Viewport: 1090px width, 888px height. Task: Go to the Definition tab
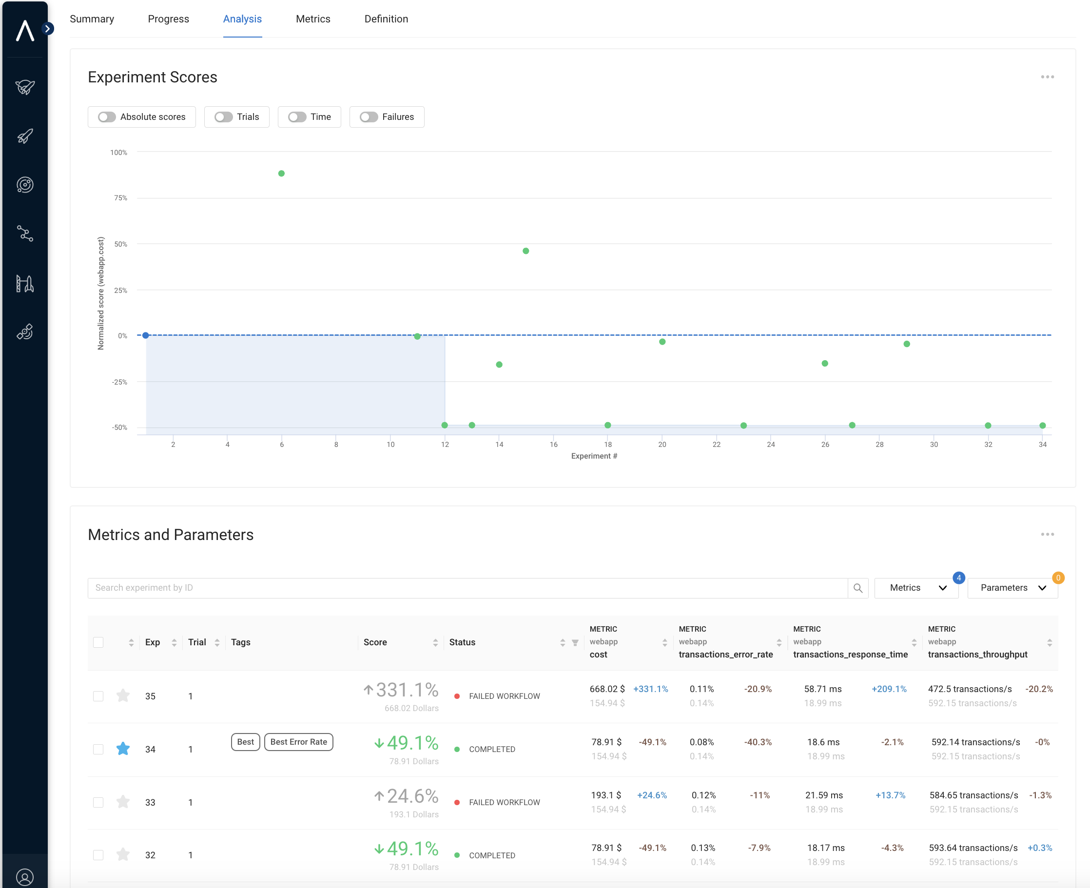coord(386,19)
